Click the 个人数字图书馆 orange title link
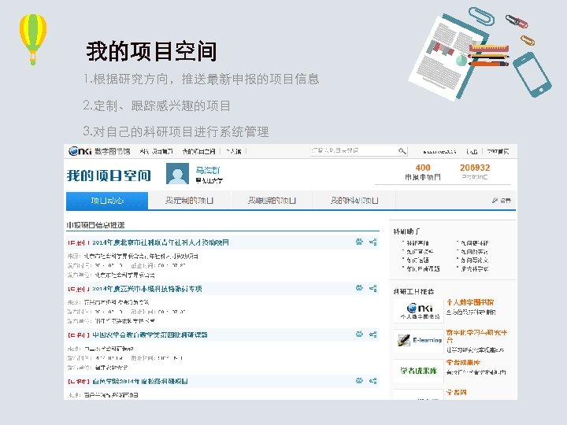 [x=470, y=302]
